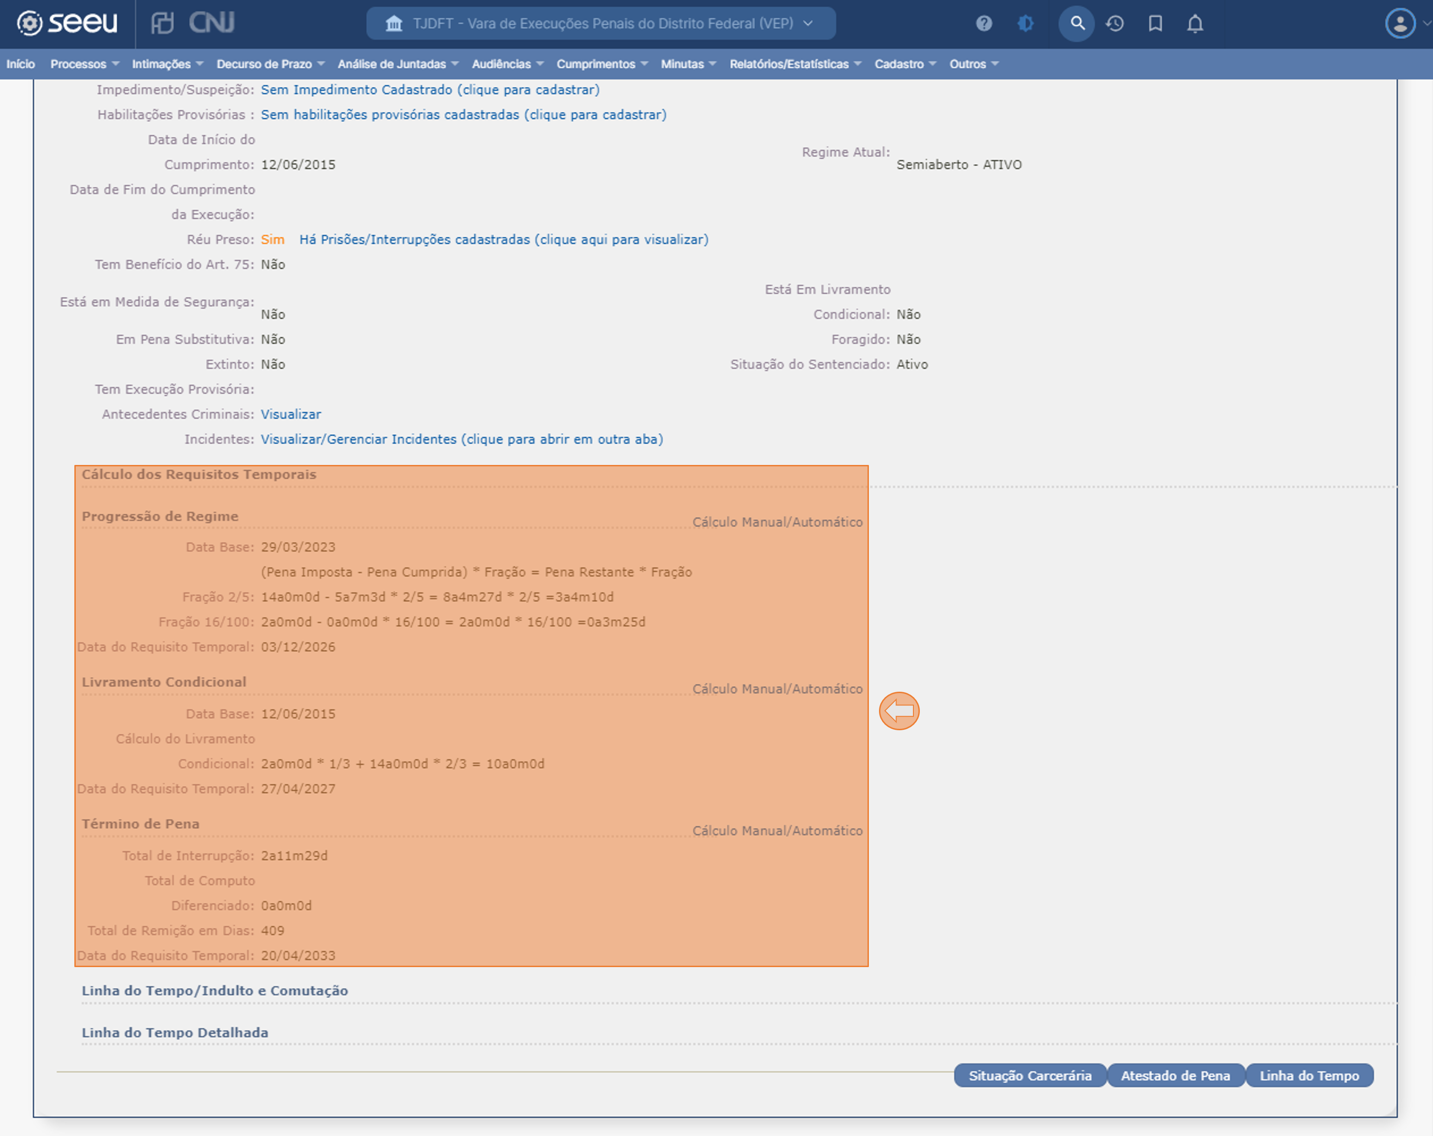Click the help question mark icon
The image size is (1433, 1136).
click(984, 24)
